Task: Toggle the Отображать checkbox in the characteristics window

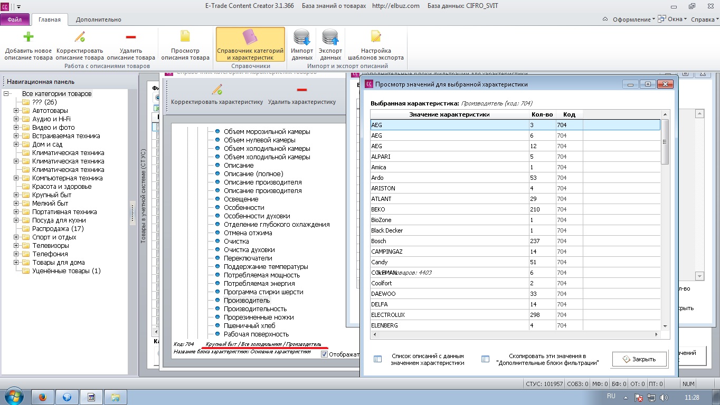Action: [324, 354]
